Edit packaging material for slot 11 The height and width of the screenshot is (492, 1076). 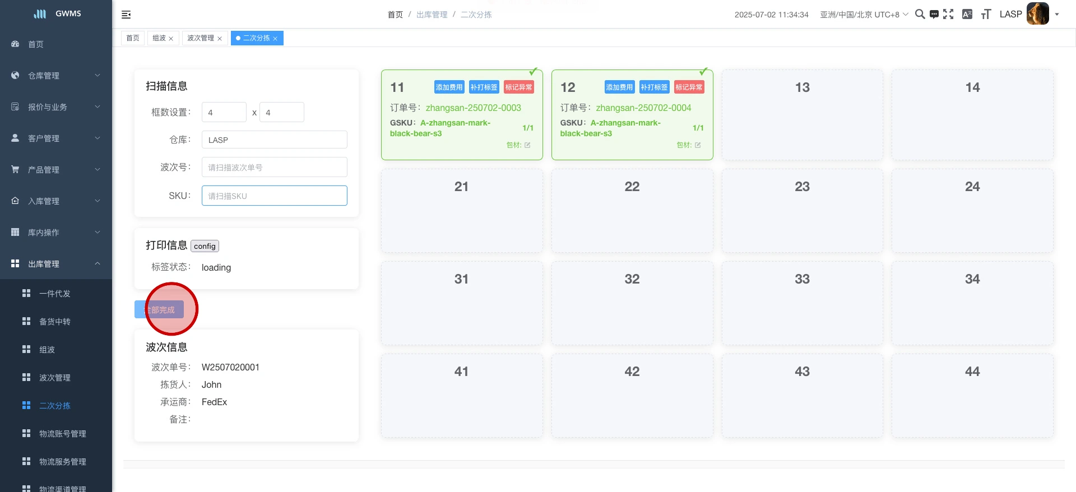pyautogui.click(x=527, y=145)
